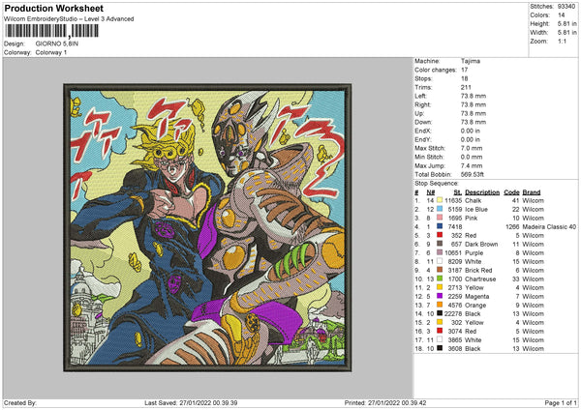Viewport: 581px width, 410px height.
Task: Click the Dark Brown color swatch
Action: coord(440,244)
